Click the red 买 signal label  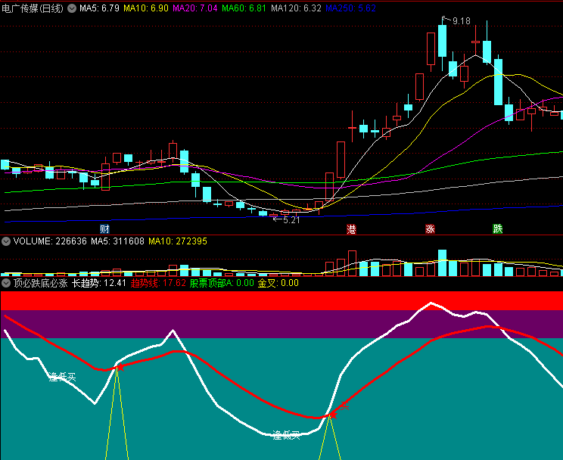pyautogui.click(x=345, y=406)
